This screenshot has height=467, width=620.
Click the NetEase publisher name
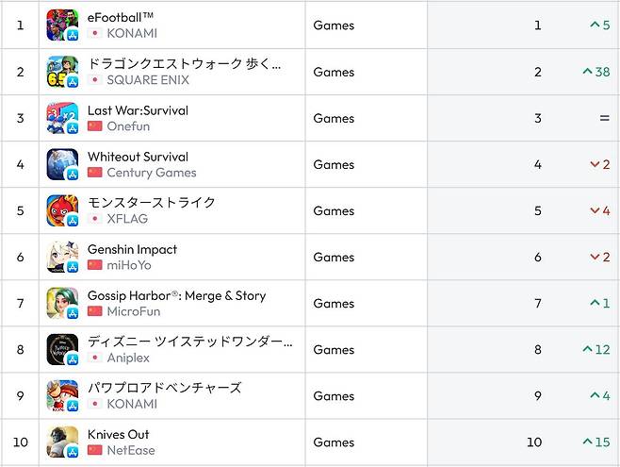pyautogui.click(x=133, y=450)
